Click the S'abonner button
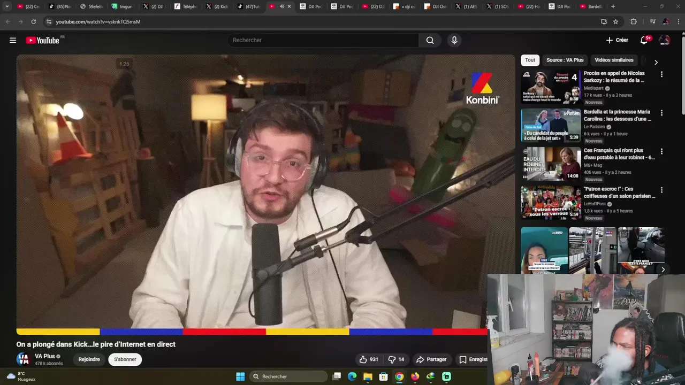 [x=125, y=359]
